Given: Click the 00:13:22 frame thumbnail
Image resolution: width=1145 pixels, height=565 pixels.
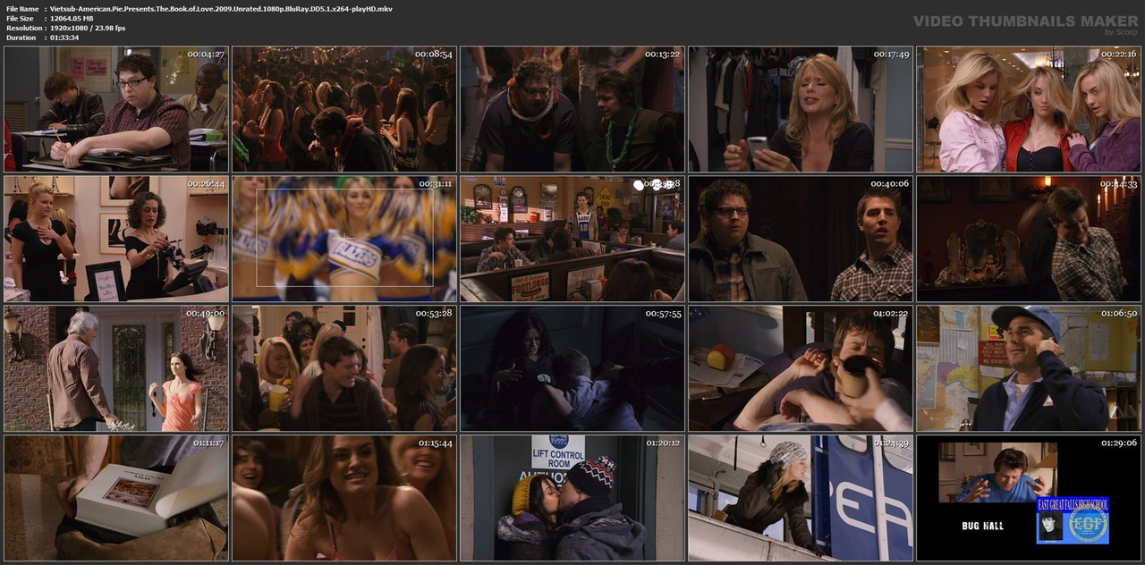Looking at the screenshot, I should (x=572, y=109).
